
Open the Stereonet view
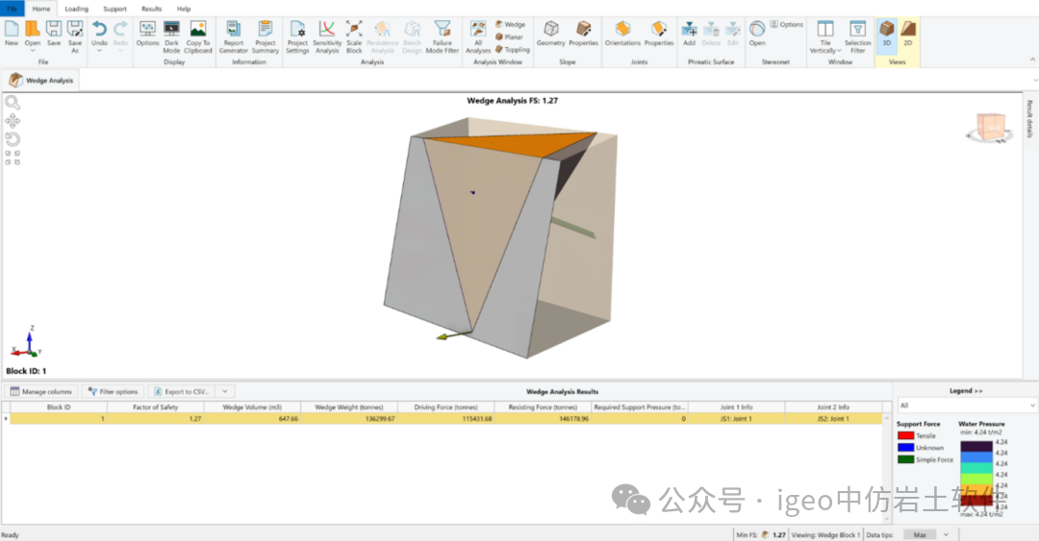coord(757,33)
